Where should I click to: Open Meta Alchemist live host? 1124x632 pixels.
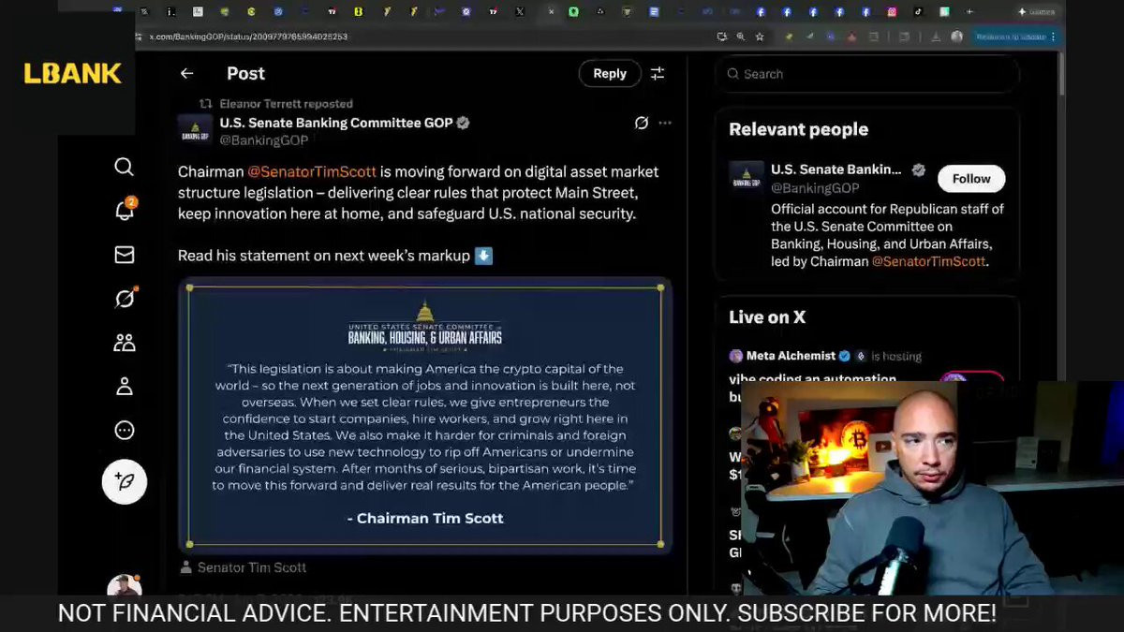tap(791, 356)
